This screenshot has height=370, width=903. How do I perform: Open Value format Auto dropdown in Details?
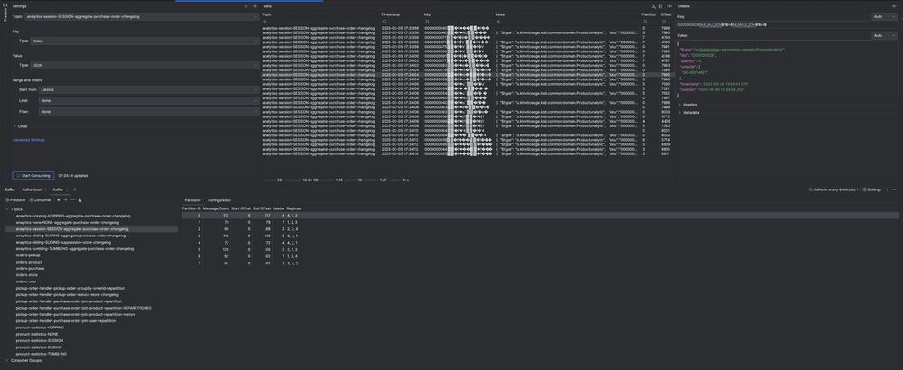click(885, 36)
